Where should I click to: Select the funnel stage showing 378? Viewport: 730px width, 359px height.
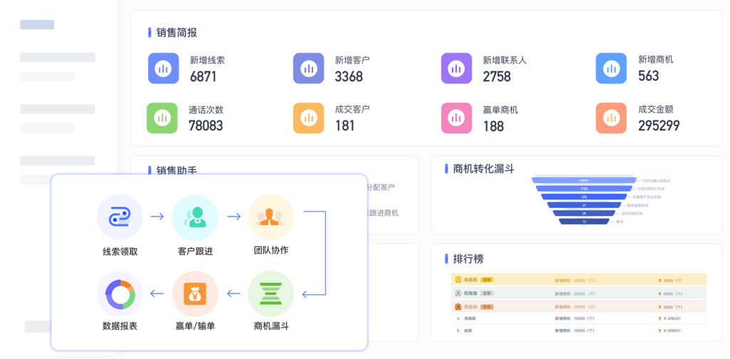point(584,197)
